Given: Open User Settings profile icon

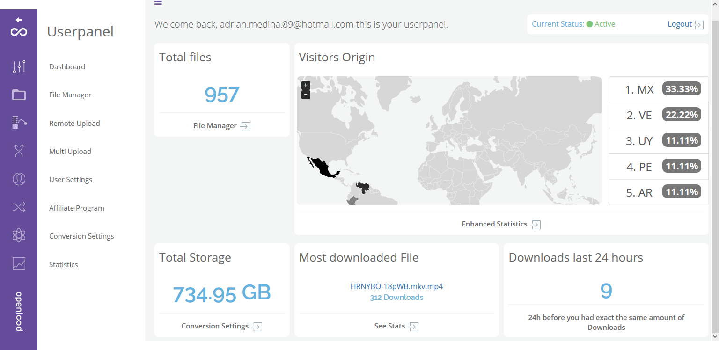Looking at the screenshot, I should click(x=19, y=179).
